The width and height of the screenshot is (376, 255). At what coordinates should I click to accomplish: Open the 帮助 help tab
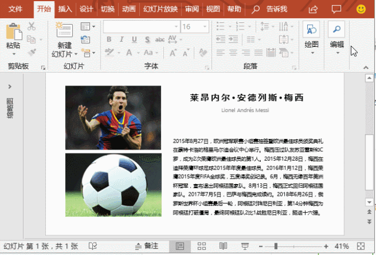click(234, 9)
